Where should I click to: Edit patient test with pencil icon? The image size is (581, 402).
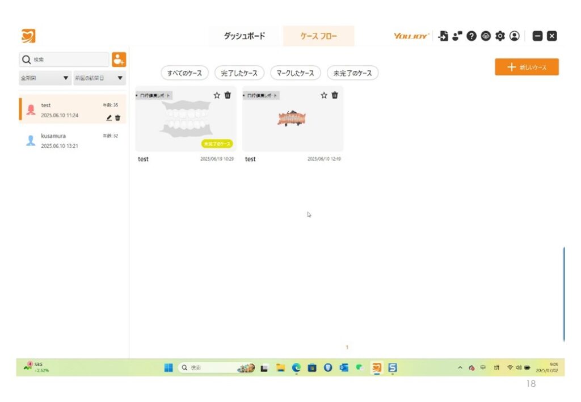point(109,118)
